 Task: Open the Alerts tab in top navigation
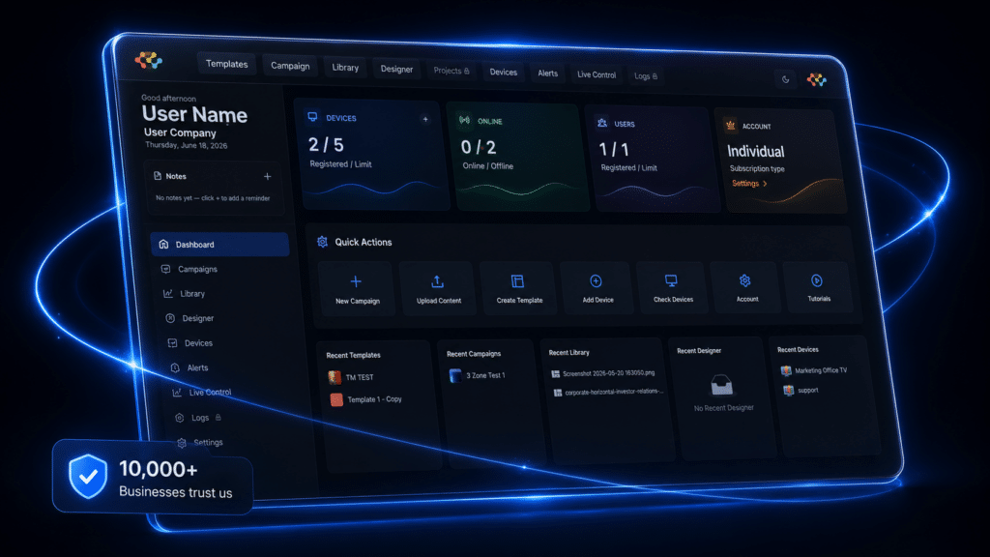(x=547, y=73)
